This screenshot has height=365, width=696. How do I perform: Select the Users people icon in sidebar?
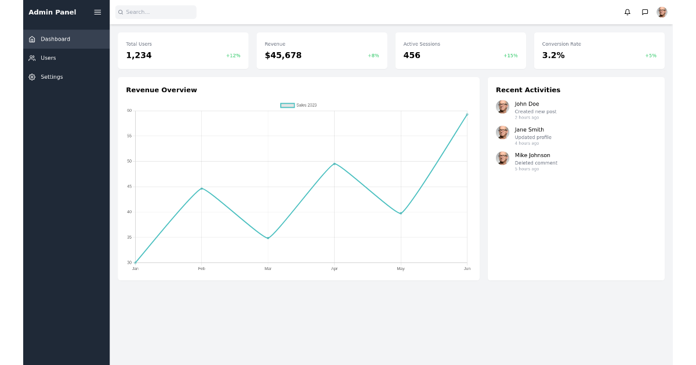(32, 58)
